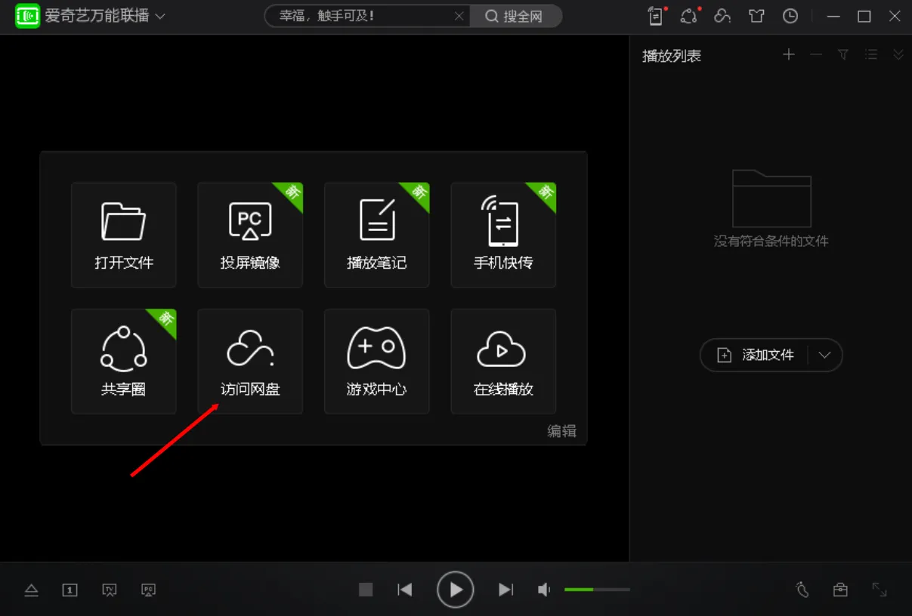Image resolution: width=912 pixels, height=616 pixels.
Task: Open the 共享圈 sharing circle tile
Action: pyautogui.click(x=124, y=362)
